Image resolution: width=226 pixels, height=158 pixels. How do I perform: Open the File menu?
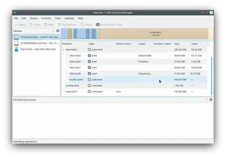pos(16,18)
